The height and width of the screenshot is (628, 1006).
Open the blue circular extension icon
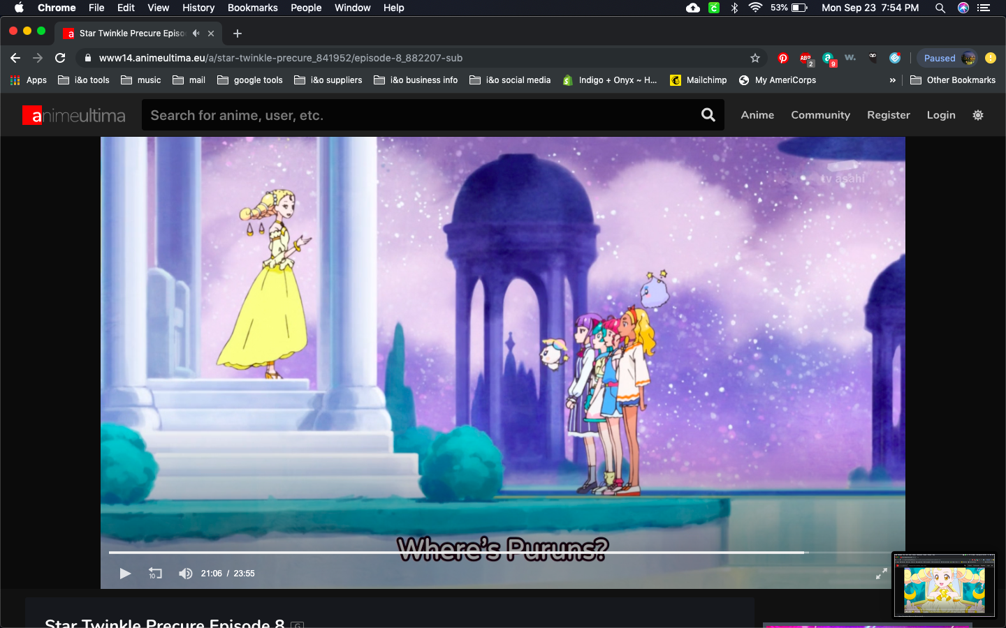(x=895, y=58)
